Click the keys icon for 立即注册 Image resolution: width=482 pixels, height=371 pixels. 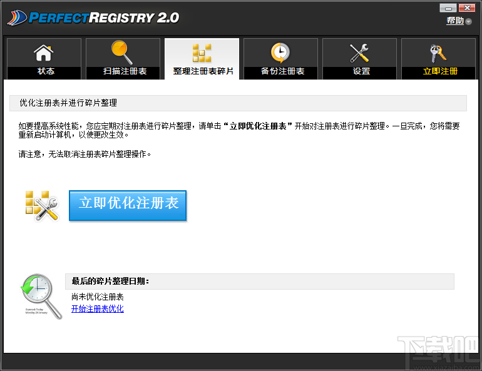(438, 53)
